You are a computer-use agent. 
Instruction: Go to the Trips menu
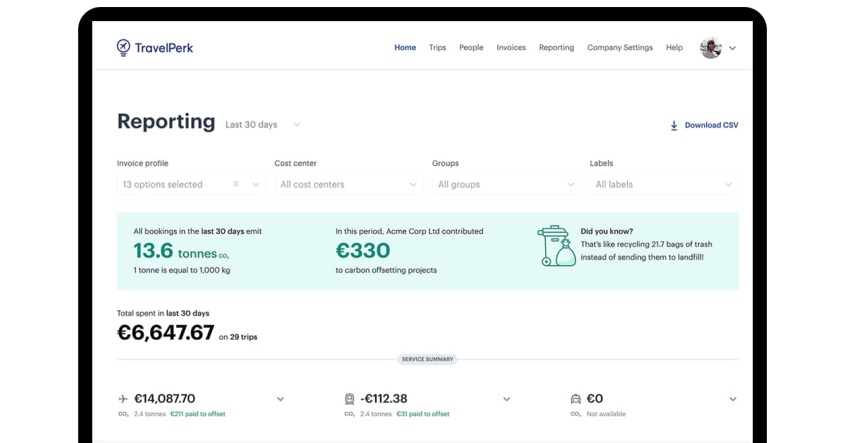437,48
